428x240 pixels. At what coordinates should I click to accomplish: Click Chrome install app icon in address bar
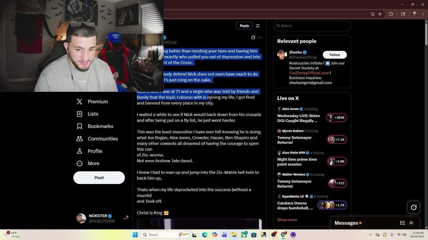tap(372, 14)
